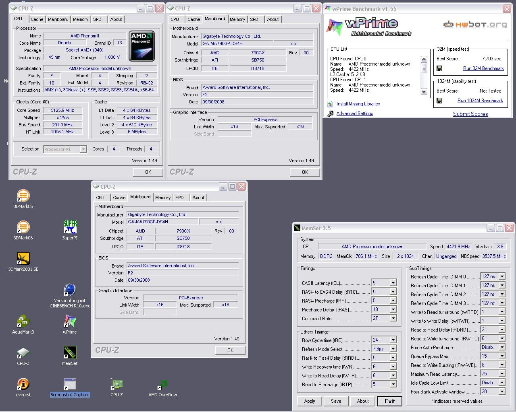Select the everest desktop icon
Screen dimensions: 516x412
[23, 384]
